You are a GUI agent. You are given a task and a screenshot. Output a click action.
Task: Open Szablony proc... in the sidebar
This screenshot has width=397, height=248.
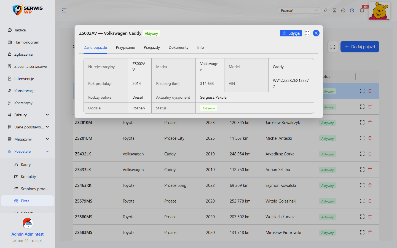point(28,189)
